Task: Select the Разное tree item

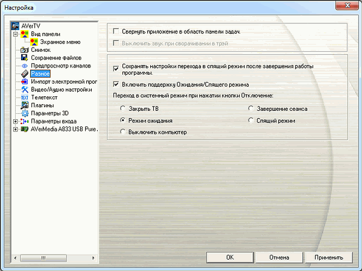Action: point(40,73)
